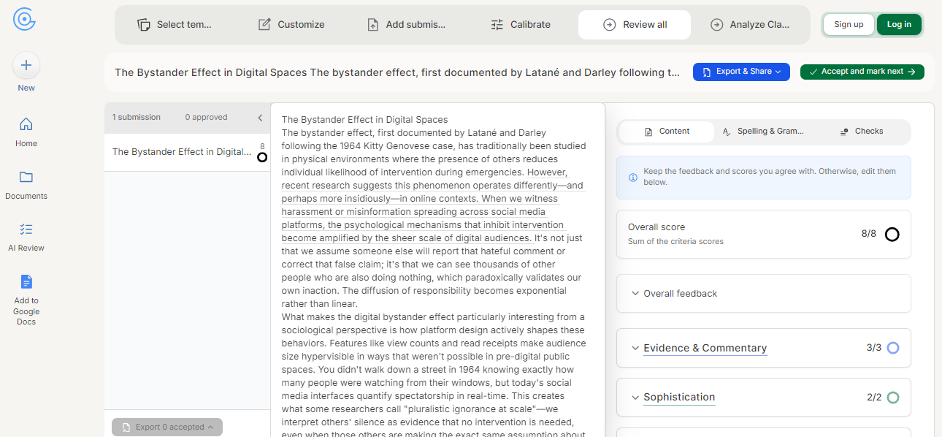Open Export 0 accepted dropdown

167,427
